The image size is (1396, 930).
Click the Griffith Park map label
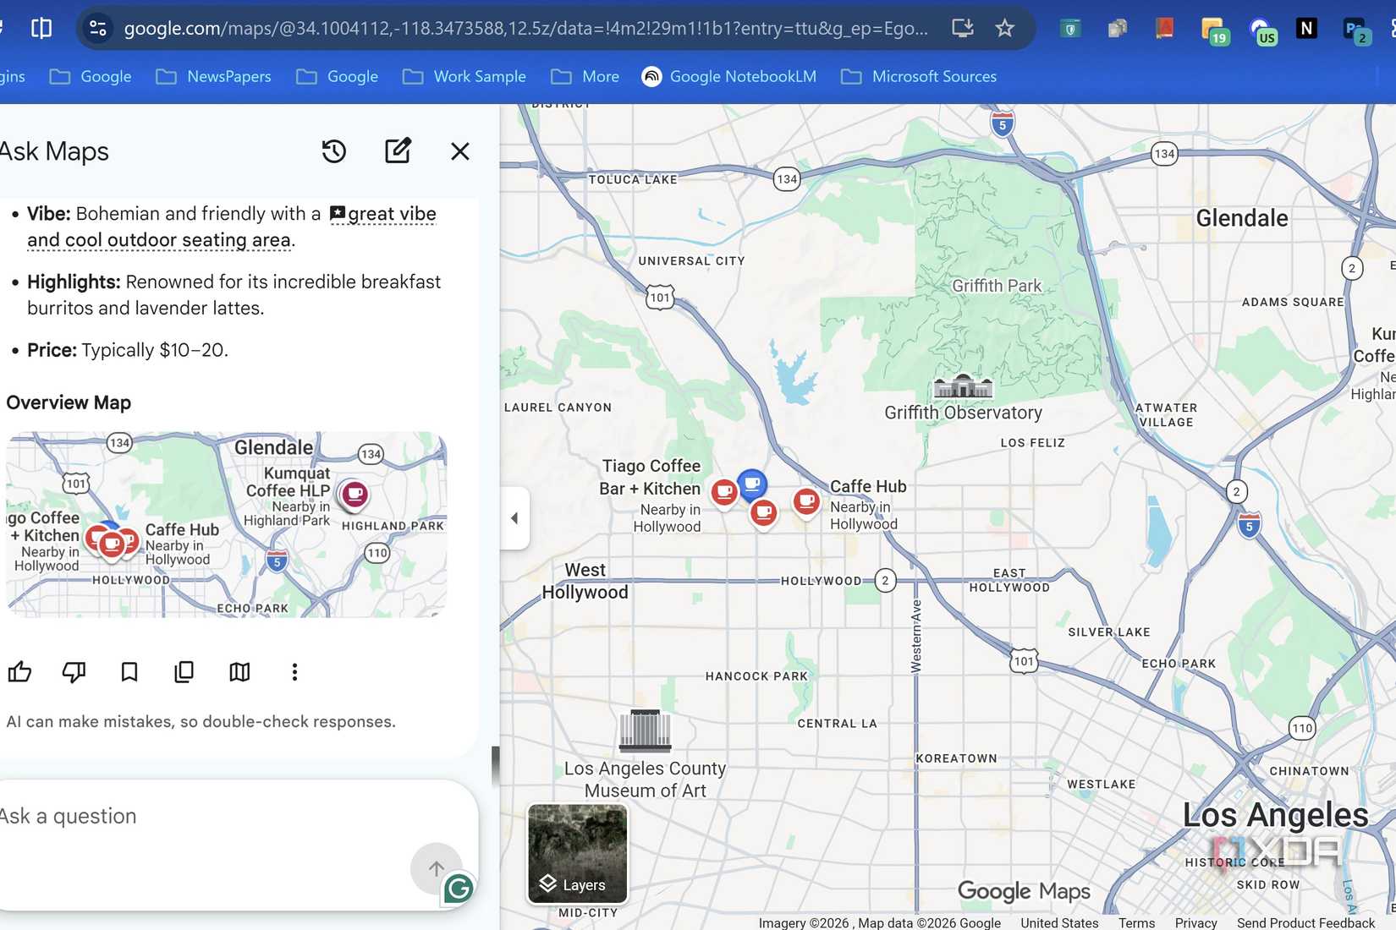pos(997,286)
